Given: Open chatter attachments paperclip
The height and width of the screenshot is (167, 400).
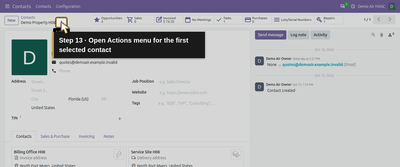Looking at the screenshot, I should click(382, 35).
